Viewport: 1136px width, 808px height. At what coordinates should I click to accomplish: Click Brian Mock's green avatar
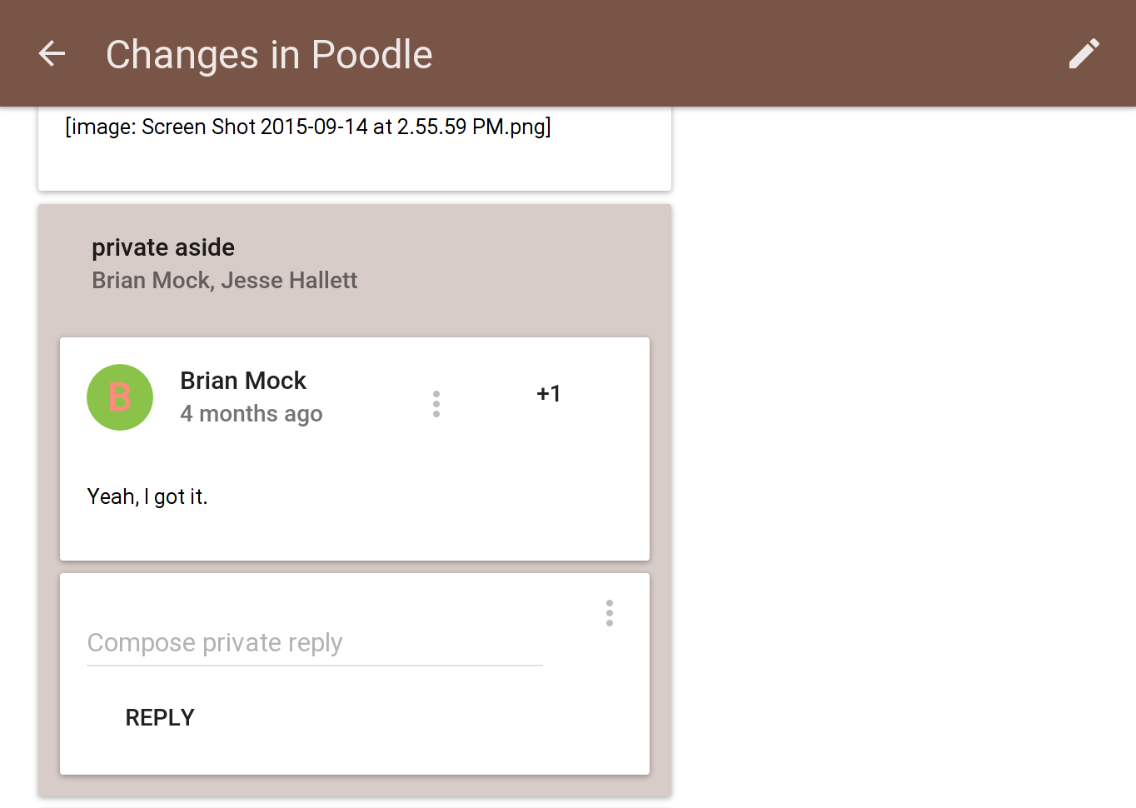pos(120,397)
